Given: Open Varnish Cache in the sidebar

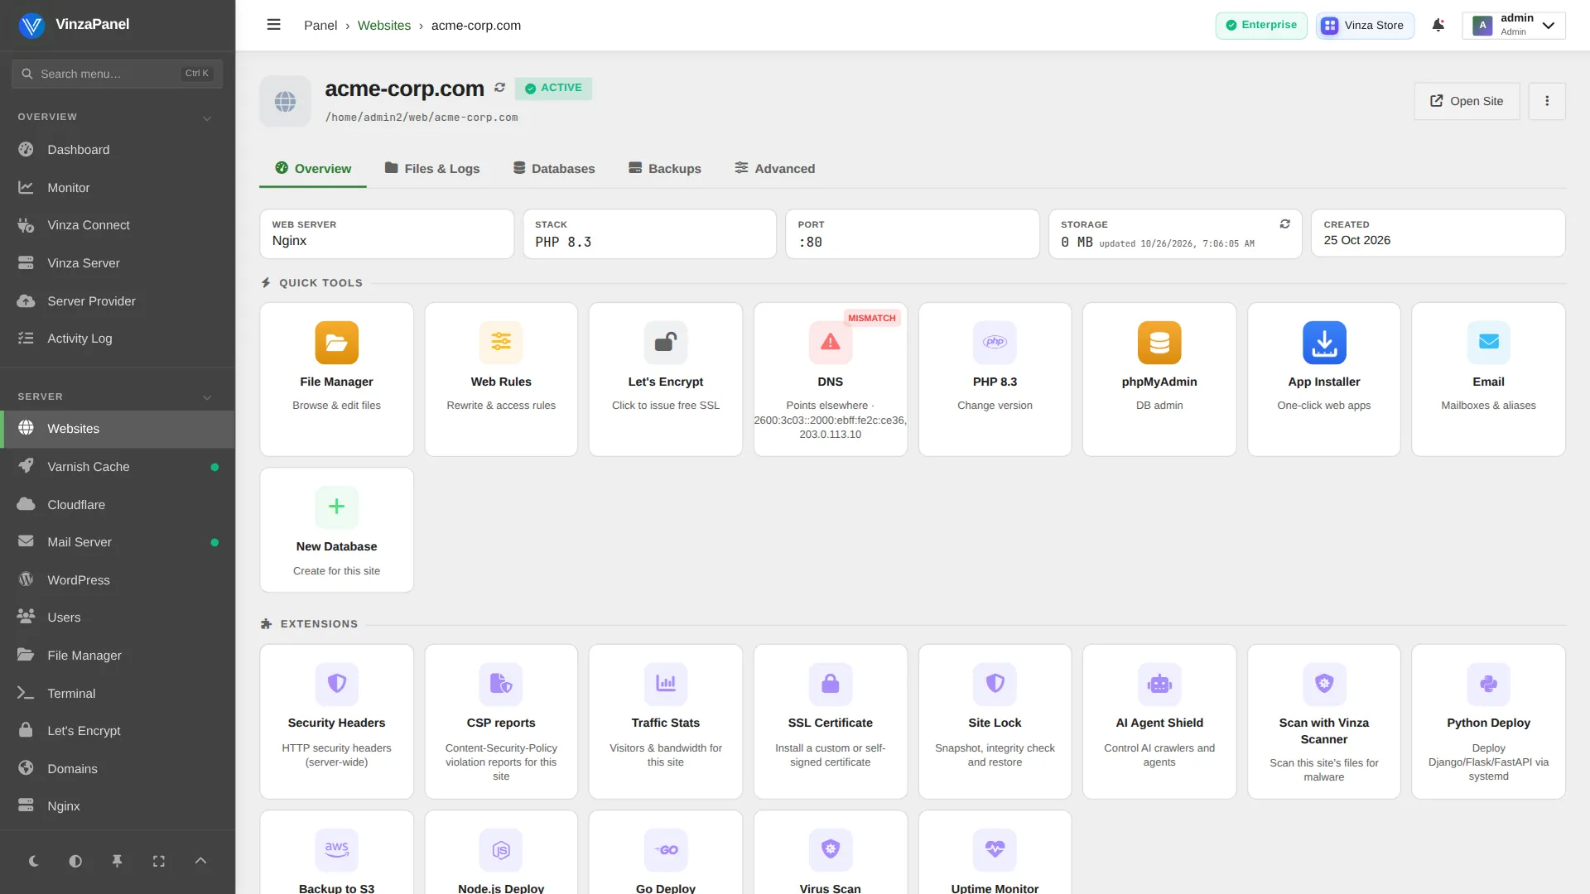Looking at the screenshot, I should [x=118, y=467].
